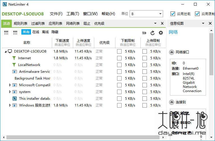
Task: Enable upload limit for Internet row
Action: [145, 58]
